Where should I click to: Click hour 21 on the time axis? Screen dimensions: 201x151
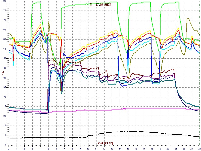pyautogui.click(x=176, y=148)
